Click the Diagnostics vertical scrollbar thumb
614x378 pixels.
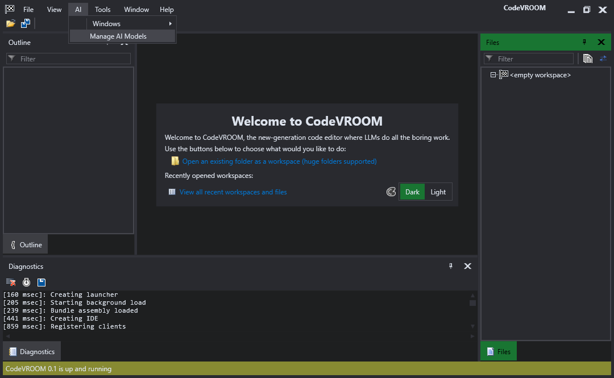pyautogui.click(x=472, y=303)
